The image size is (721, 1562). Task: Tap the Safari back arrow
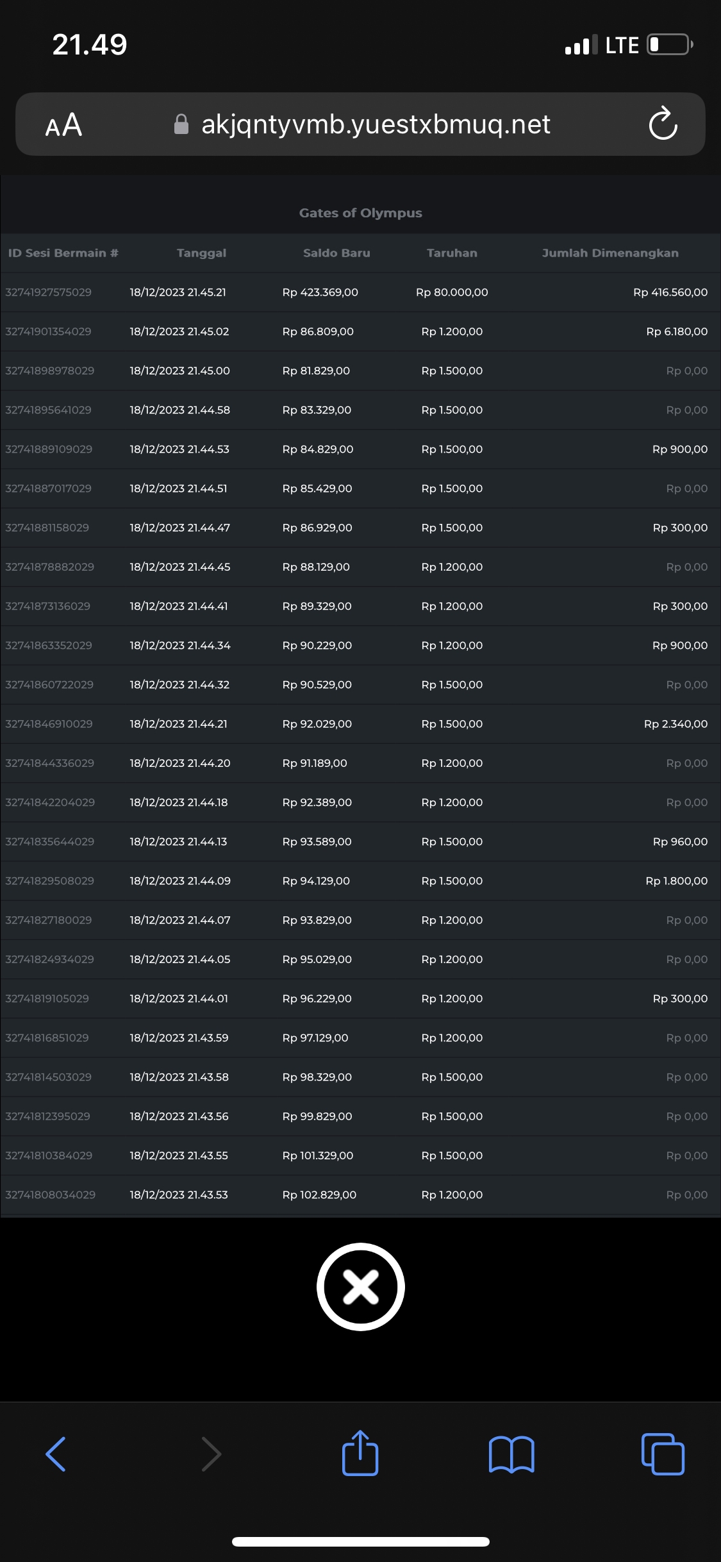[x=56, y=1454]
